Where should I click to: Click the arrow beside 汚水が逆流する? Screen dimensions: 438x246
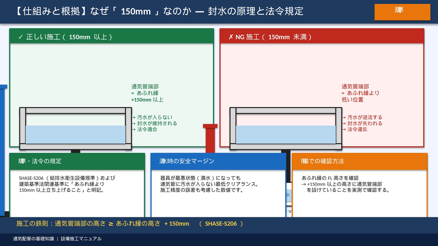(344, 118)
